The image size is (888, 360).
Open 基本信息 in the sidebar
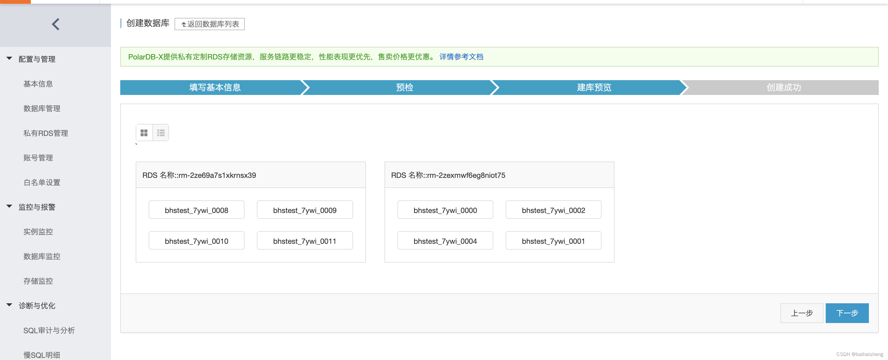point(38,84)
